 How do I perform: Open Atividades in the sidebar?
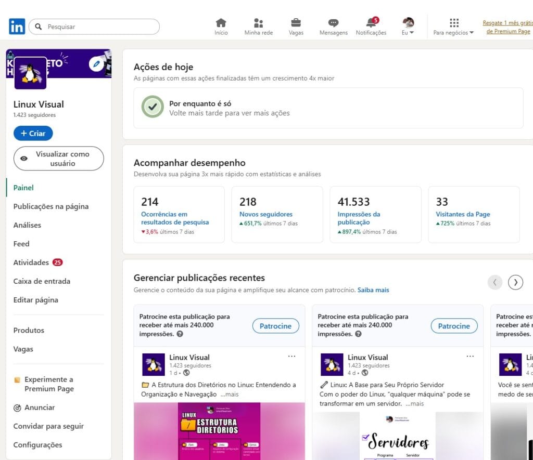click(31, 262)
